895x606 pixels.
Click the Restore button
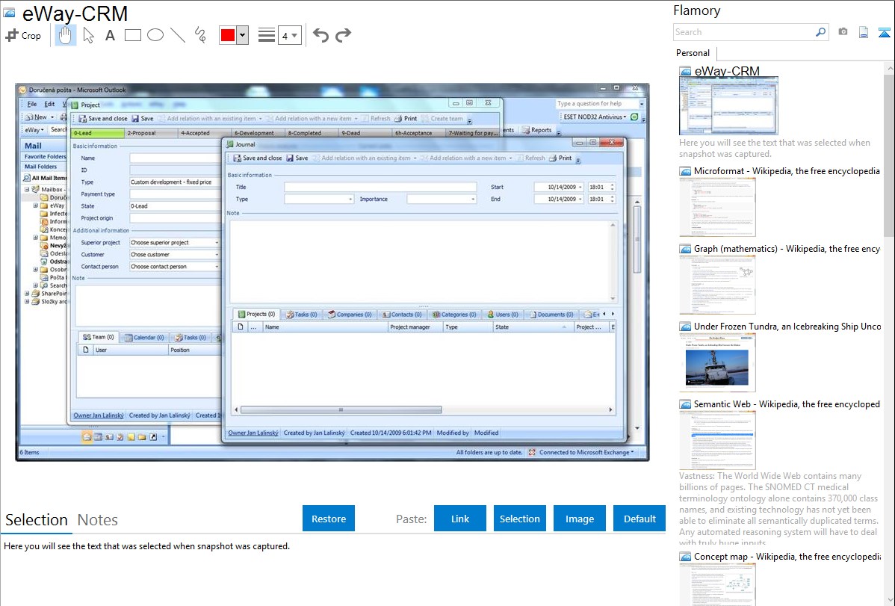pyautogui.click(x=329, y=519)
